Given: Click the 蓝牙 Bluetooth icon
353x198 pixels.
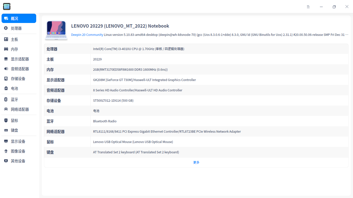Looking at the screenshot, I should click(6, 99).
